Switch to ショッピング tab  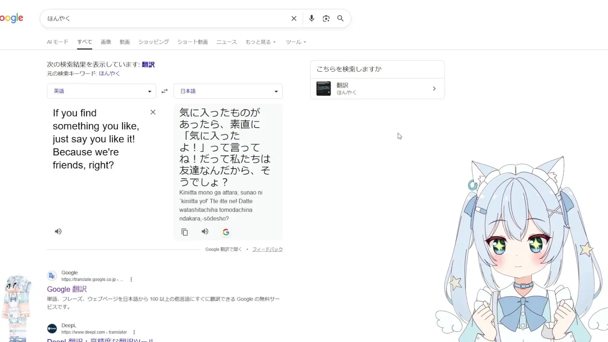point(153,42)
